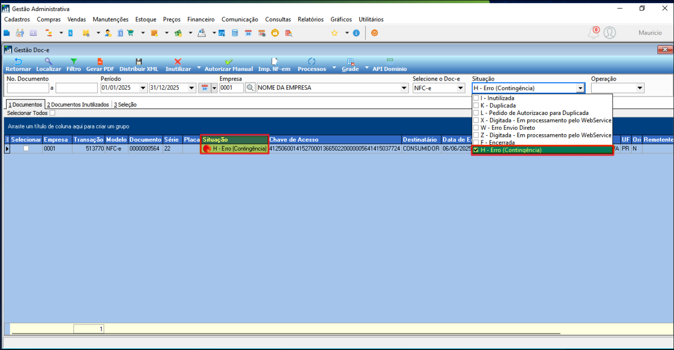
Task: Toggle the Selecionar Todos checkbox
Action: (52, 113)
